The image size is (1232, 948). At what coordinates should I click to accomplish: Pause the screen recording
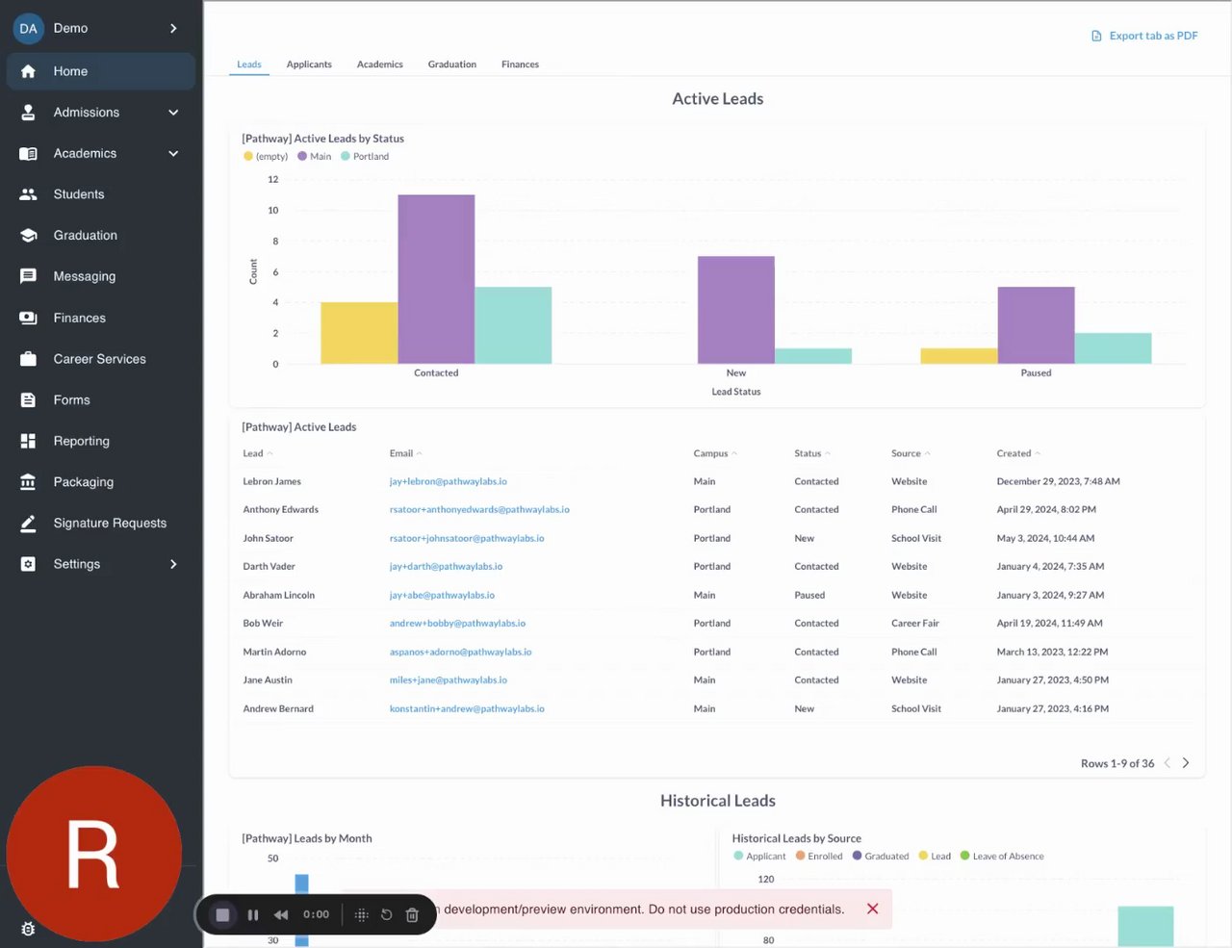[253, 915]
